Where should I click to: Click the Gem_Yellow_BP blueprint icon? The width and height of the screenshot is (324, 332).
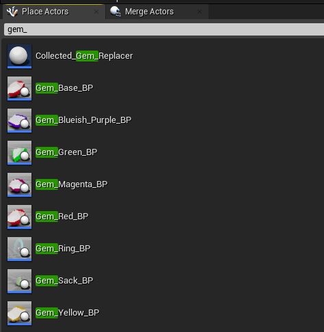point(19,313)
